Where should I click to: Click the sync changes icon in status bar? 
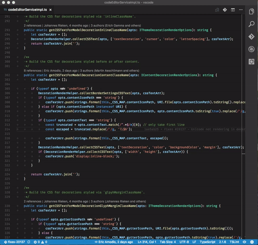(28, 242)
